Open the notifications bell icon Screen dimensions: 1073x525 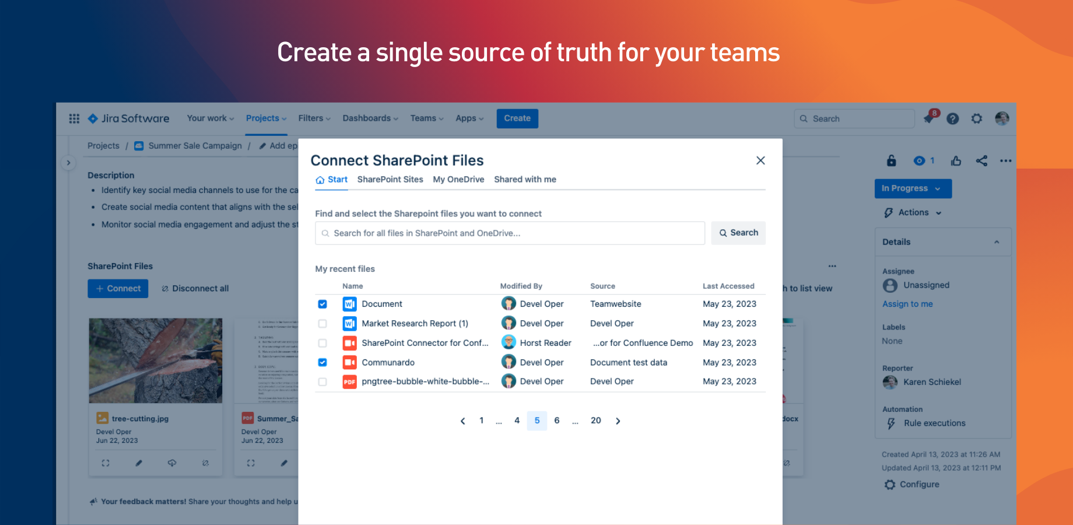(930, 118)
